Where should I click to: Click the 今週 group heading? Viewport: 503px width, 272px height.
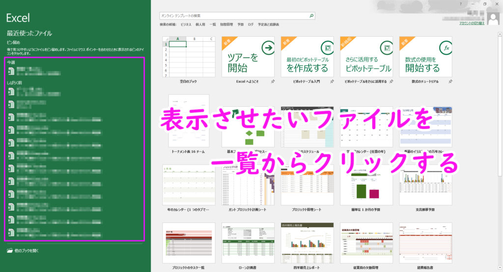point(11,62)
